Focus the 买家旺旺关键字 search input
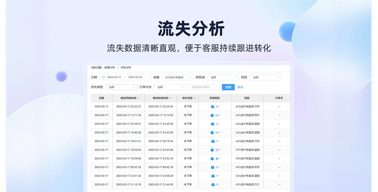This screenshot has width=378, height=192. click(x=204, y=87)
